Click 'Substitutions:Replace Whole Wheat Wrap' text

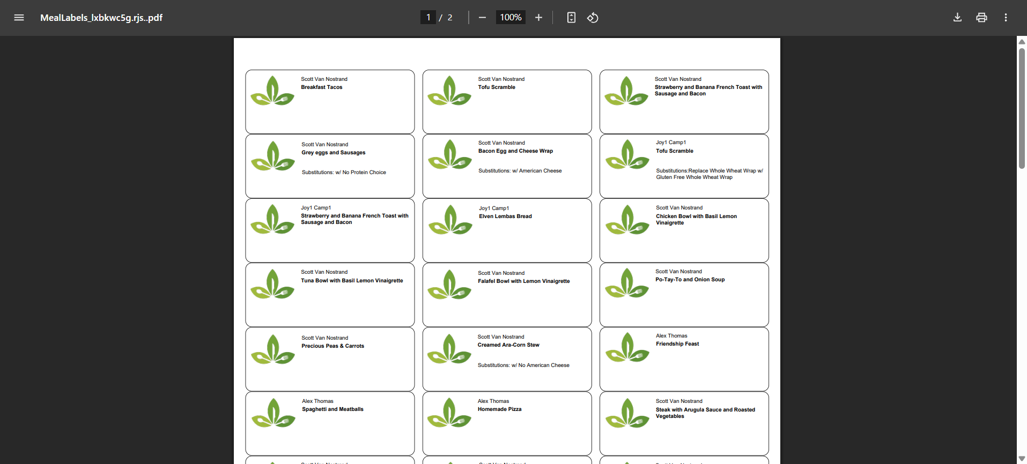pos(710,174)
